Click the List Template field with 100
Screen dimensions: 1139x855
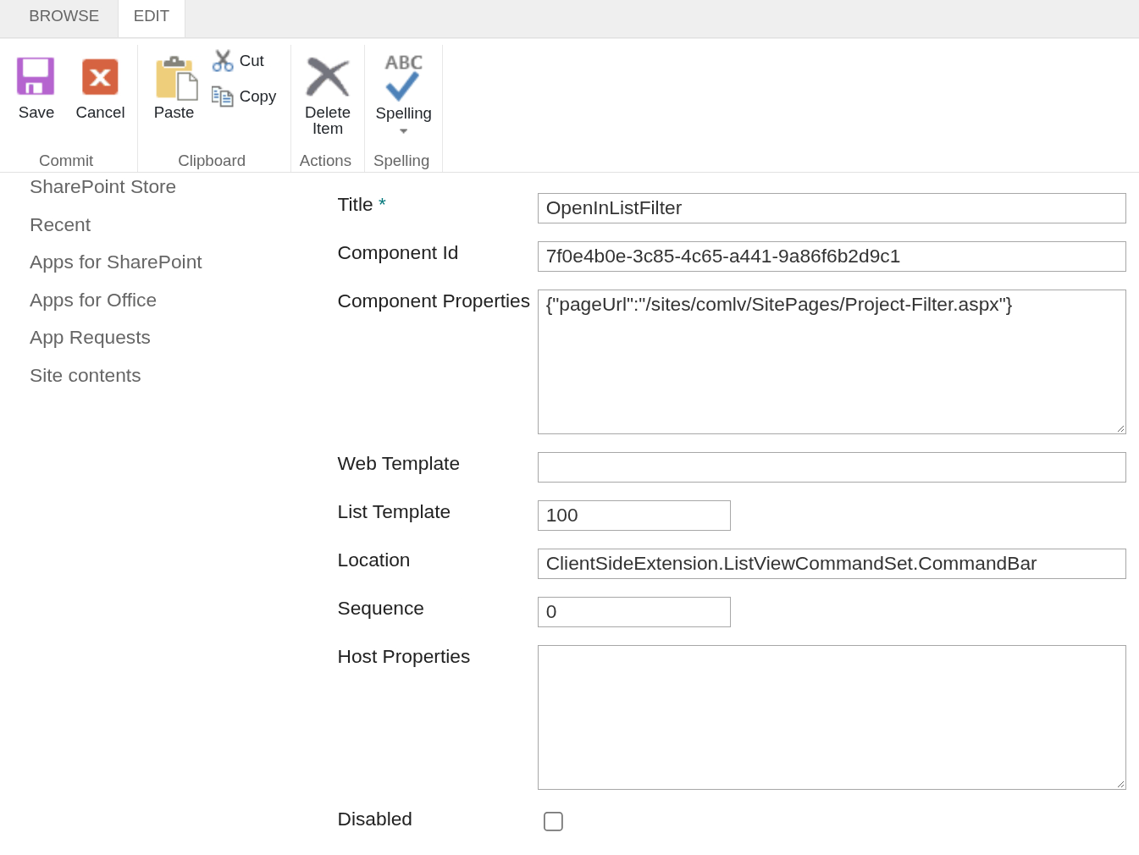634,516
